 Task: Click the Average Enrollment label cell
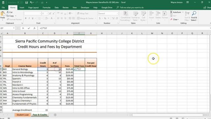pyautogui.click(x=25, y=110)
